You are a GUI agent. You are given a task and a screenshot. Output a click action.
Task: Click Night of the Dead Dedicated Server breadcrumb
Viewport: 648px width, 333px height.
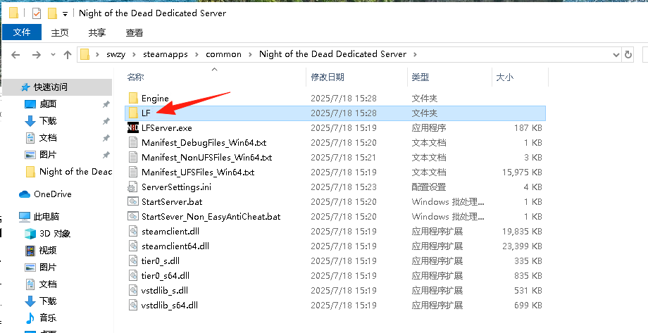click(332, 54)
